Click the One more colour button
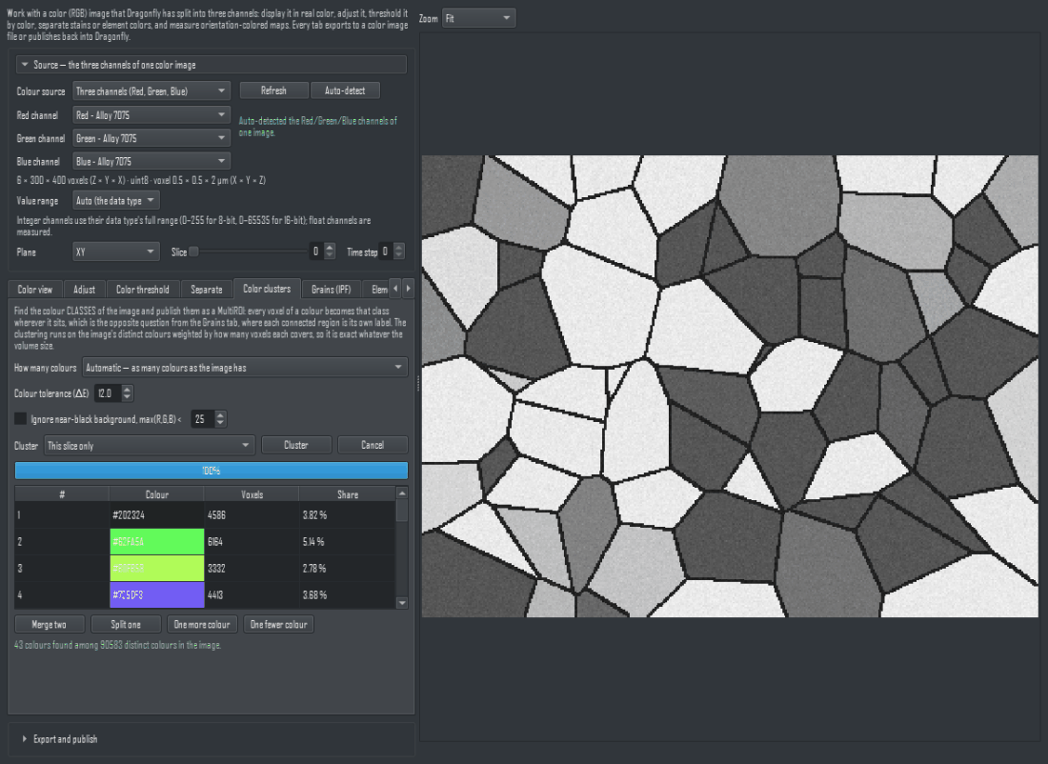 (202, 624)
